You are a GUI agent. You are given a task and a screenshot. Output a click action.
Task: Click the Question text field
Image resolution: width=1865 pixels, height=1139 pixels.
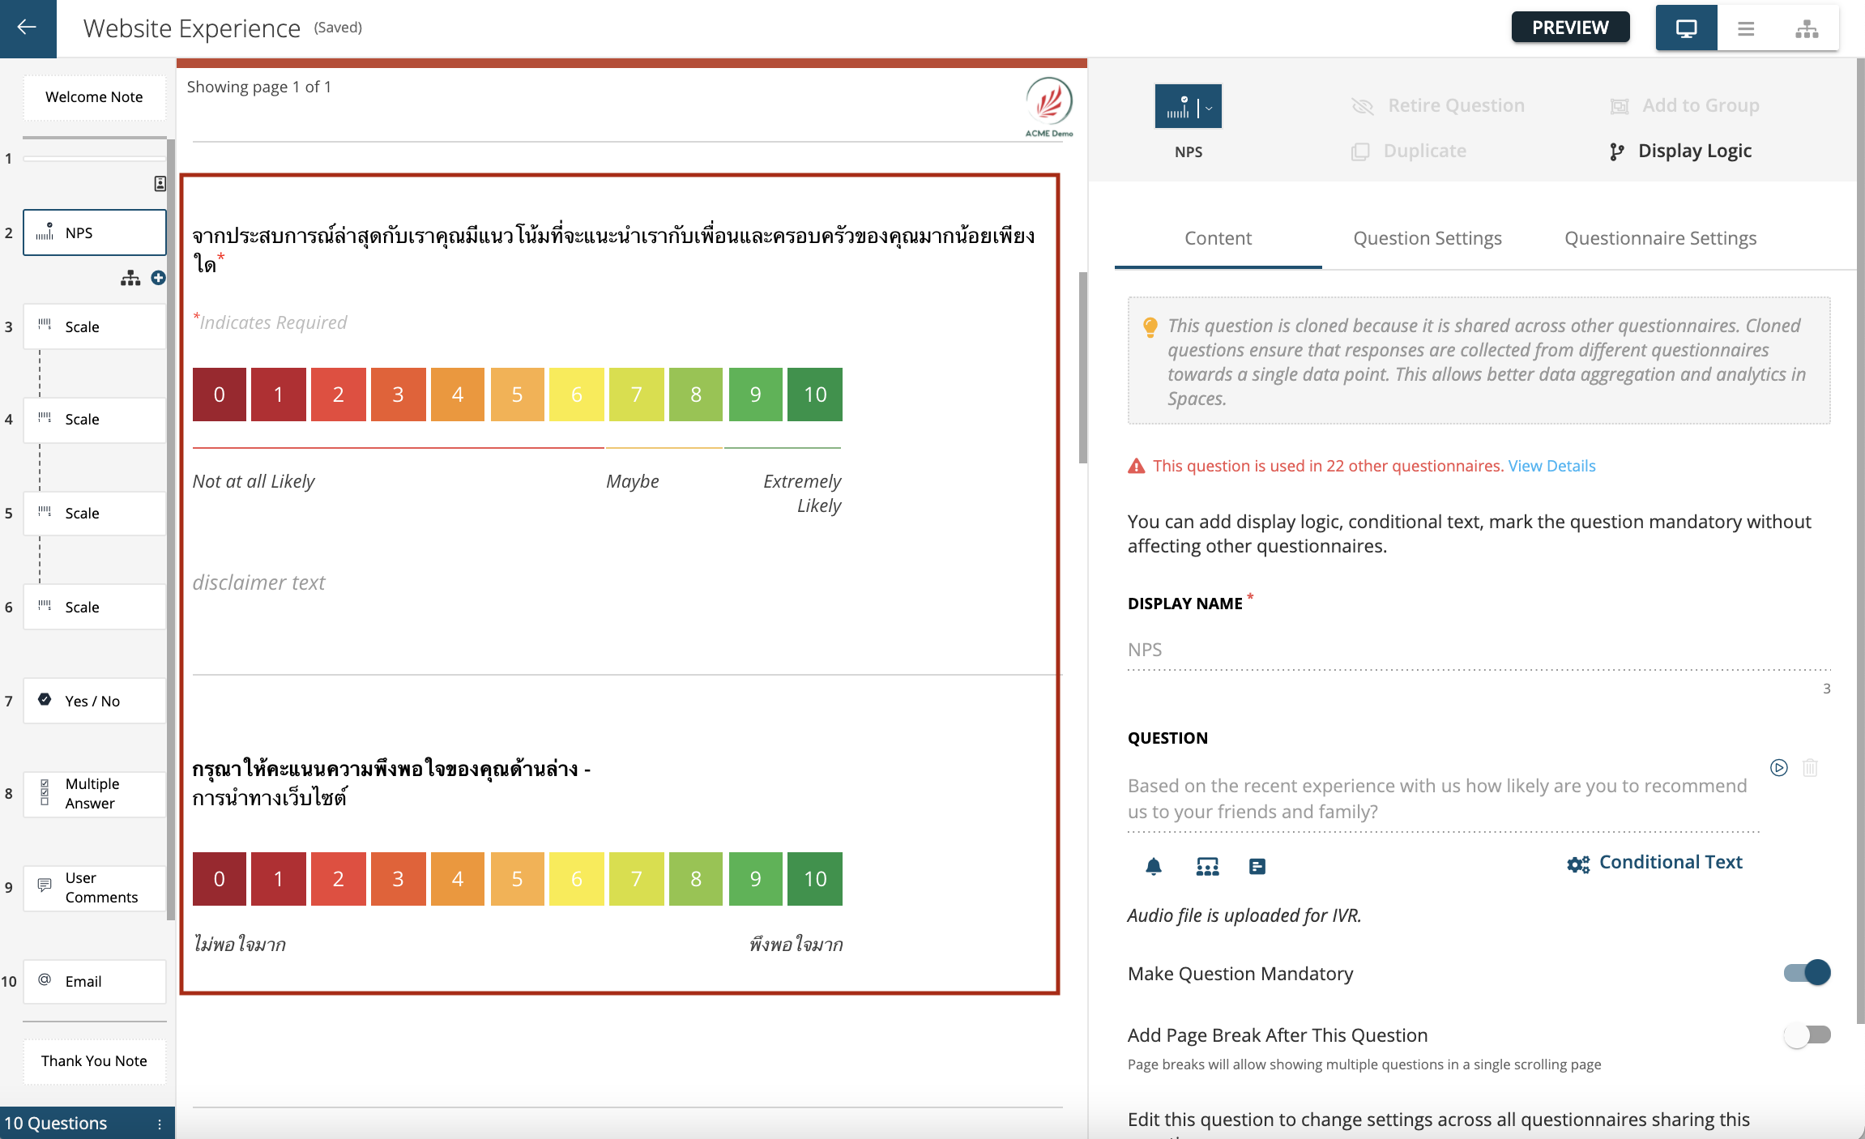[1443, 799]
